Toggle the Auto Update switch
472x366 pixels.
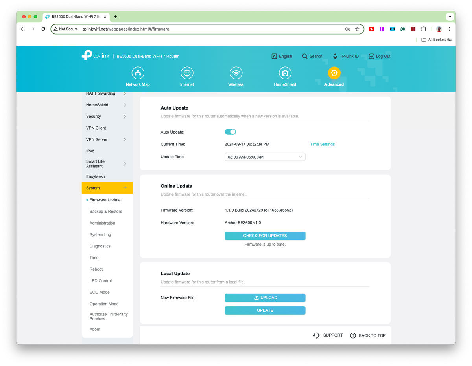(x=230, y=132)
